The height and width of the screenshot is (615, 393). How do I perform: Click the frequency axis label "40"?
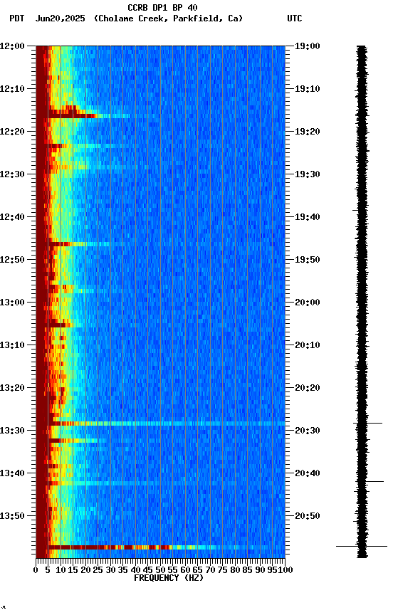click(135, 570)
